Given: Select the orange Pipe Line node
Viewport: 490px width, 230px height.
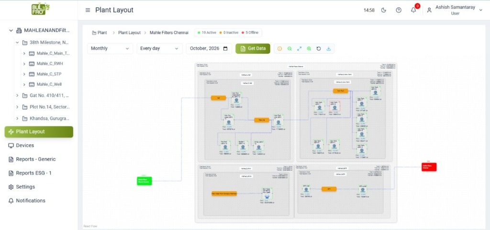Looking at the screenshot, I should (262, 120).
